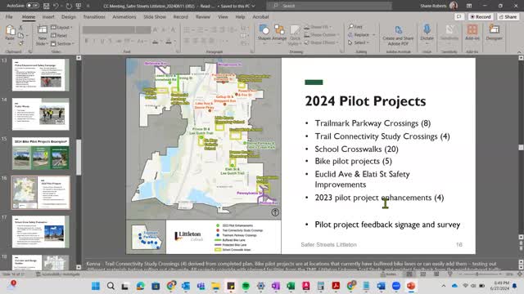Click the Search box in title bar
The width and height of the screenshot is (524, 294).
coord(329,6)
